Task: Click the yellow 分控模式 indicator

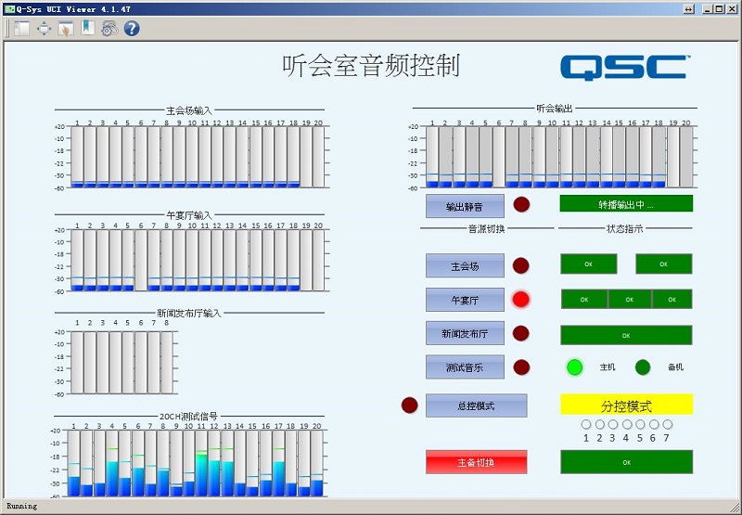Action: click(626, 406)
